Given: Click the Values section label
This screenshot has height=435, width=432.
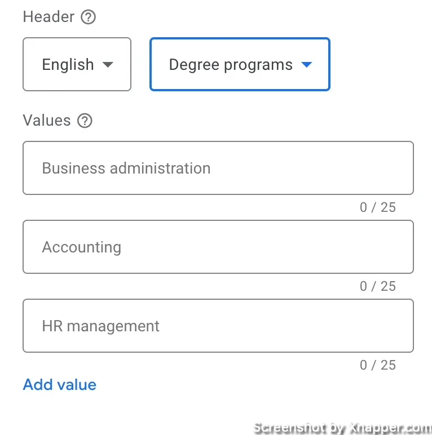Looking at the screenshot, I should coord(47,121).
